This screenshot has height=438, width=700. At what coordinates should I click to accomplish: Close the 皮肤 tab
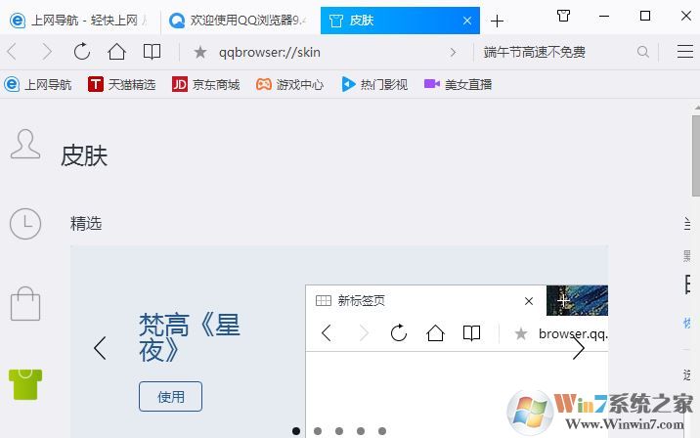tap(467, 21)
